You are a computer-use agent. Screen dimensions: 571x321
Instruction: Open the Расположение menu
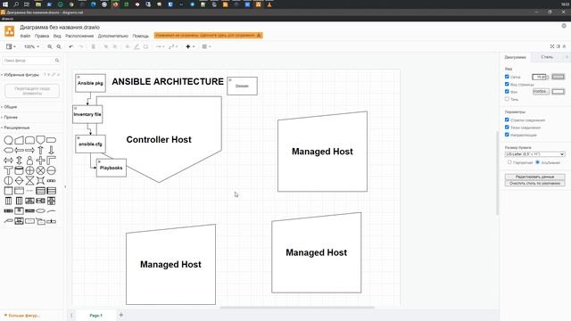(x=79, y=36)
